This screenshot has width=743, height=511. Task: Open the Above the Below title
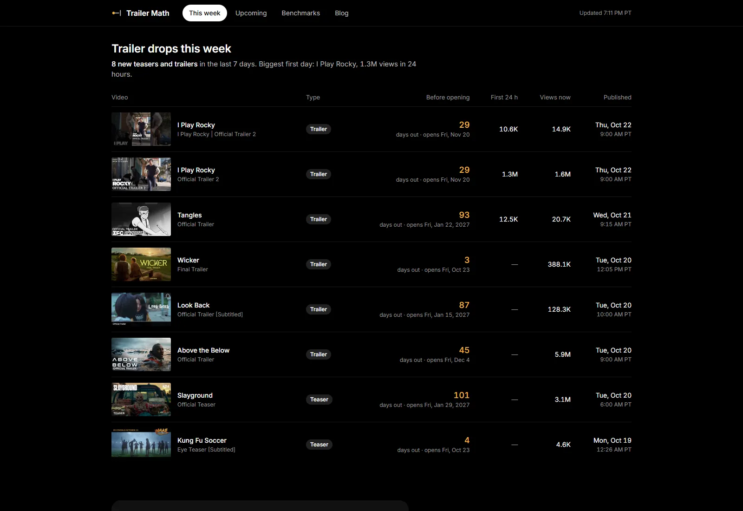[x=203, y=350]
